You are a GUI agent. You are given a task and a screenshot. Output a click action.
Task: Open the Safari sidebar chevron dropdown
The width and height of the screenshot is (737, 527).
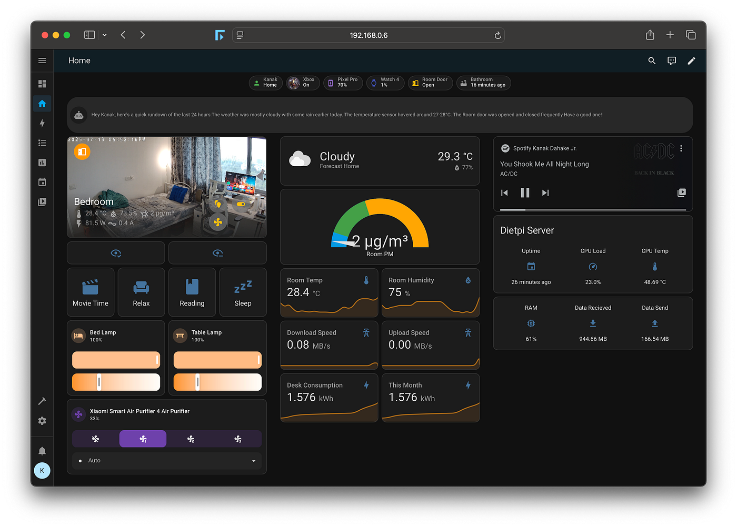tap(104, 35)
